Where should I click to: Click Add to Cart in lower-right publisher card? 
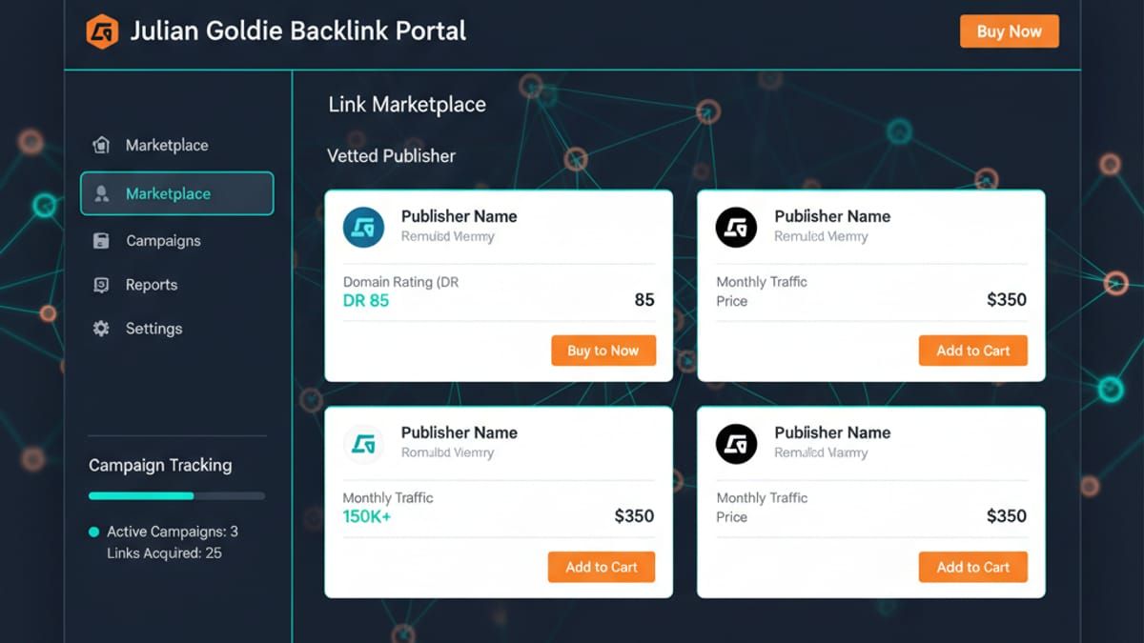click(x=972, y=567)
